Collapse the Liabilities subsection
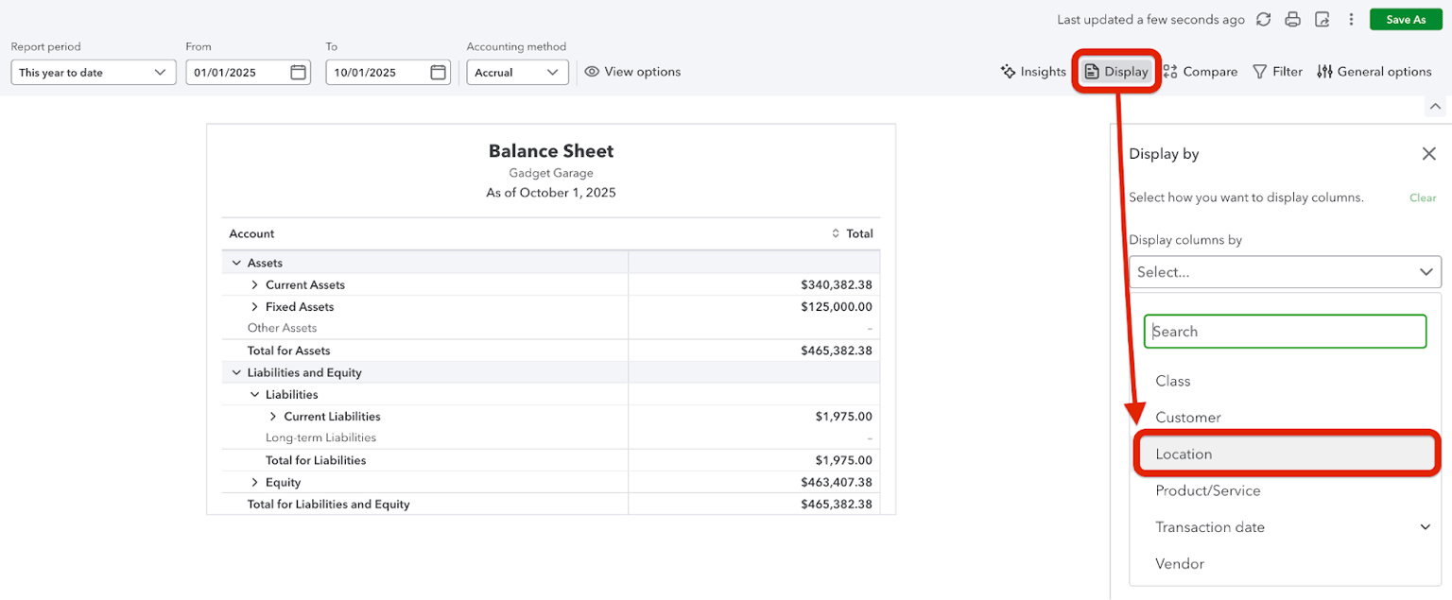This screenshot has height=600, width=1452. point(254,394)
